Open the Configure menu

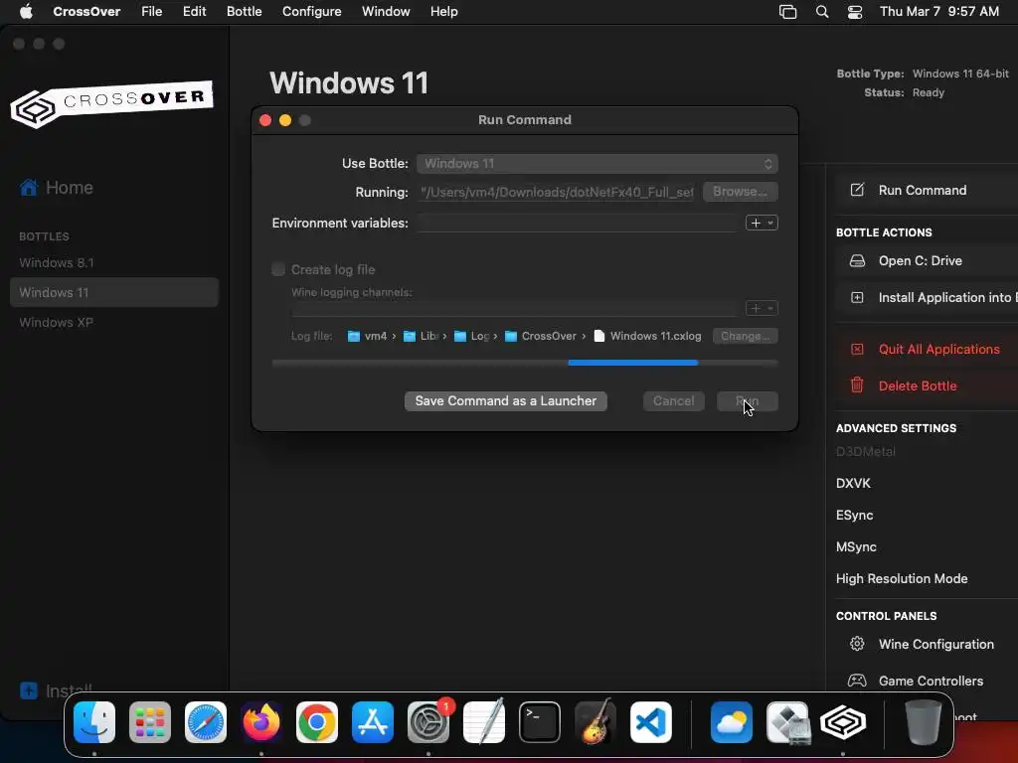click(311, 12)
